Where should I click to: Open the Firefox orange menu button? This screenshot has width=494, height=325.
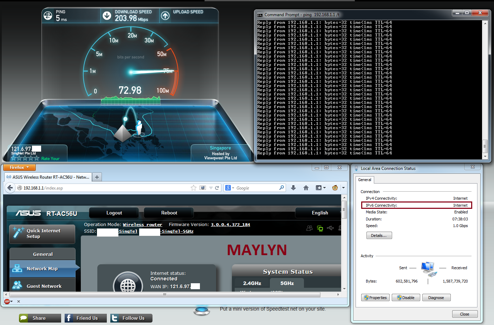pos(20,167)
